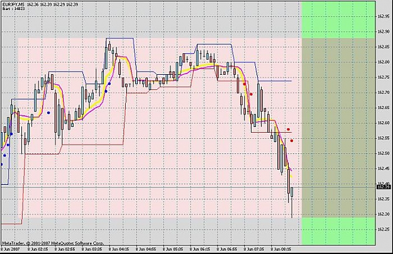Click the '8 Jun 08:15' time label

[281, 249]
